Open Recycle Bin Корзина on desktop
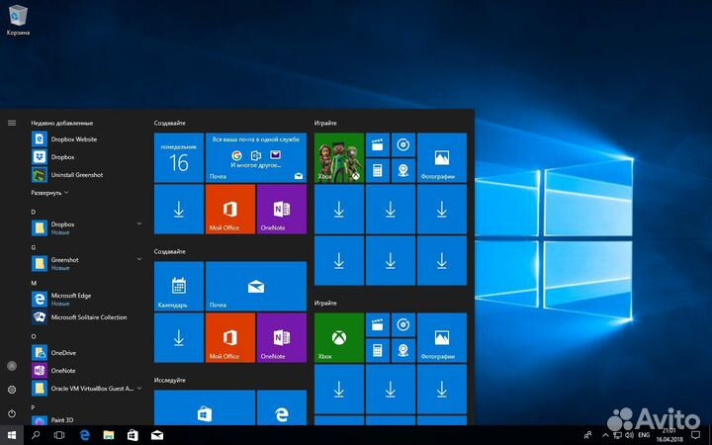Image resolution: width=712 pixels, height=445 pixels. (18, 21)
